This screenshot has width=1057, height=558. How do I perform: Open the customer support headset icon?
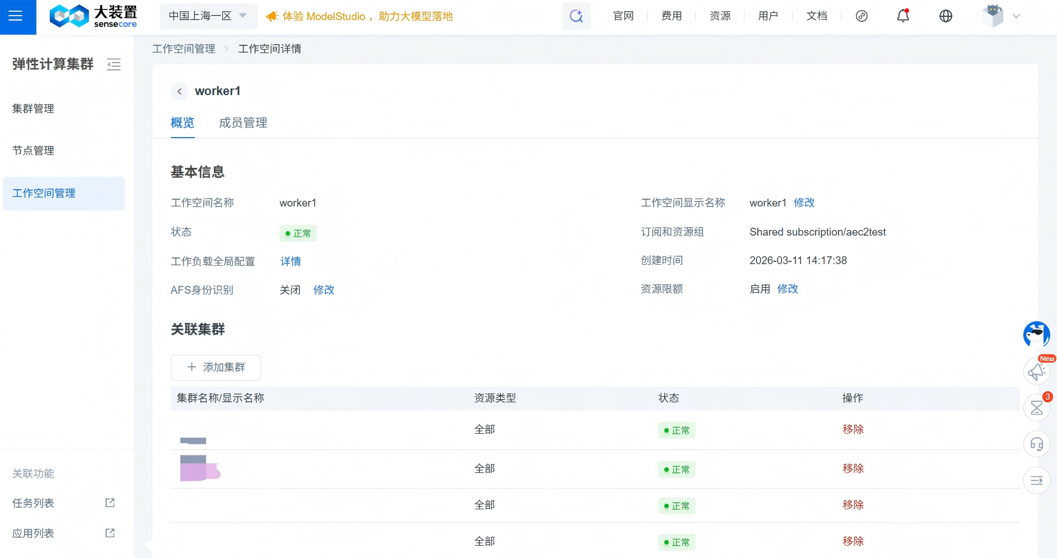(x=1036, y=444)
